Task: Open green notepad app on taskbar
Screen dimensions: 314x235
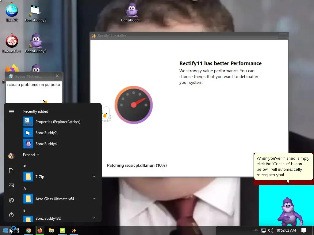Action: point(63,230)
